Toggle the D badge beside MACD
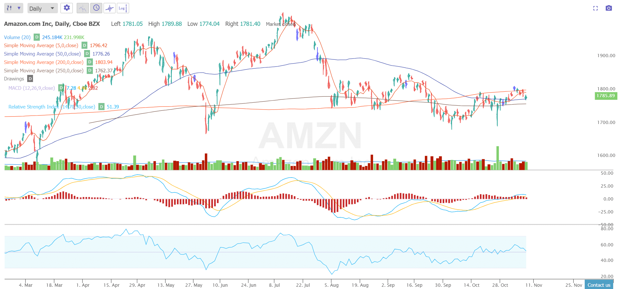619x289 pixels. (x=61, y=88)
